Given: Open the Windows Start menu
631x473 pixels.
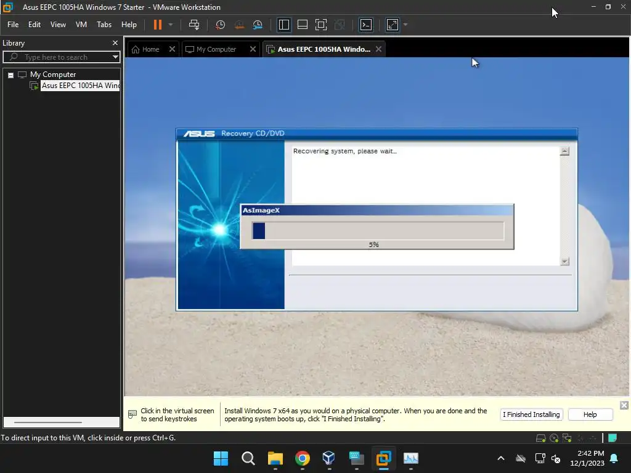Looking at the screenshot, I should coord(221,458).
